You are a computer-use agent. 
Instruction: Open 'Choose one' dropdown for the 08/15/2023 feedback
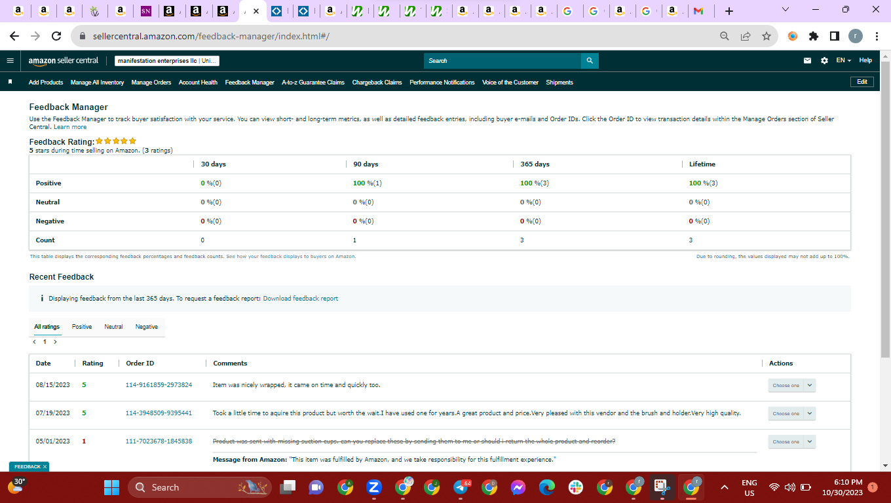point(791,385)
